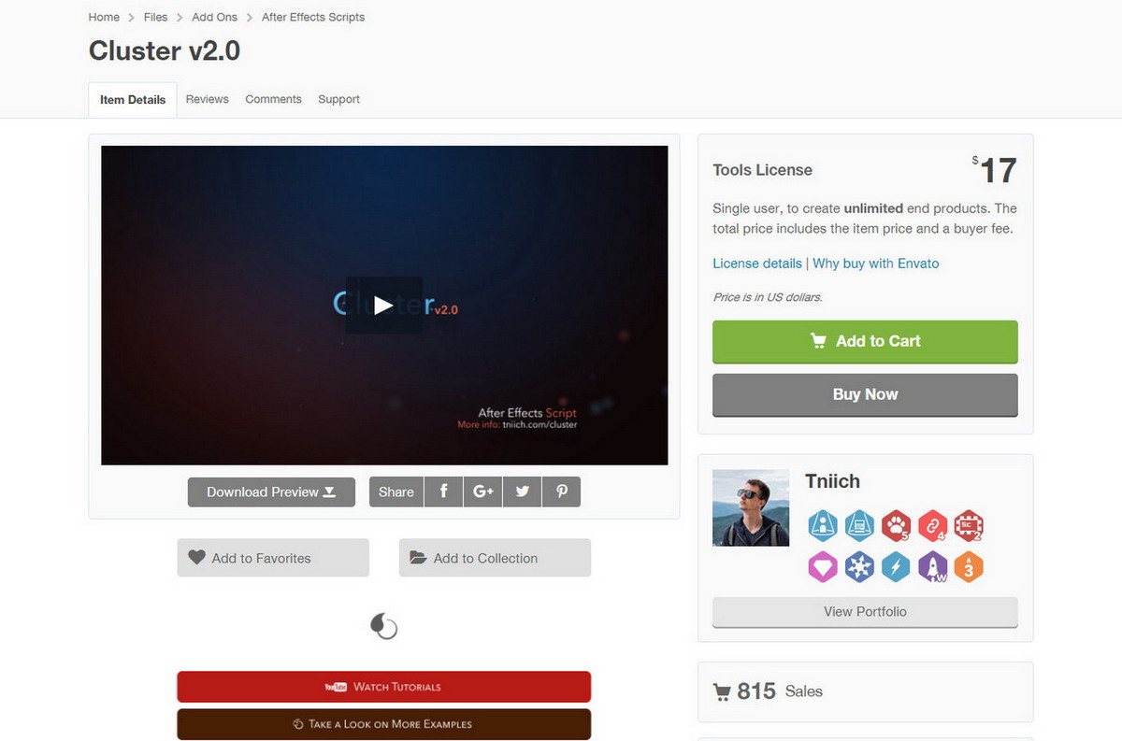Click the red microchip badge
1122x741 pixels.
(969, 526)
